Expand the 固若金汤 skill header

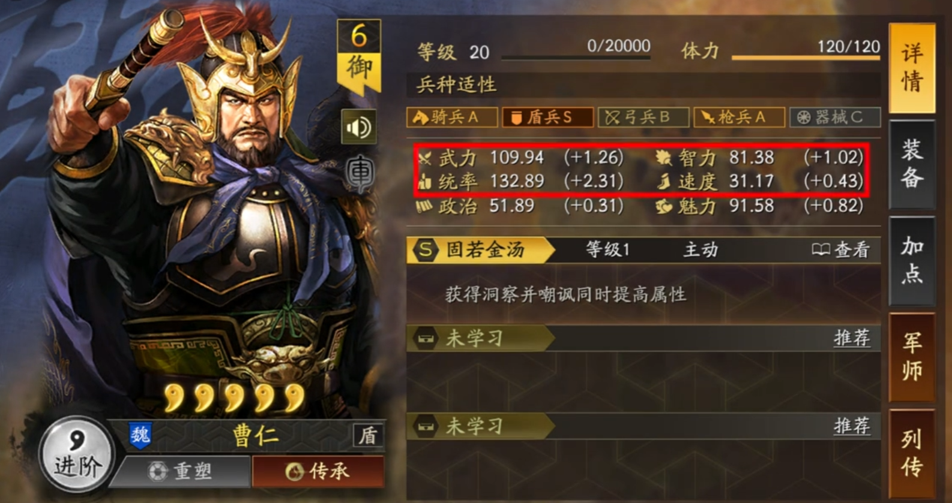(x=643, y=250)
